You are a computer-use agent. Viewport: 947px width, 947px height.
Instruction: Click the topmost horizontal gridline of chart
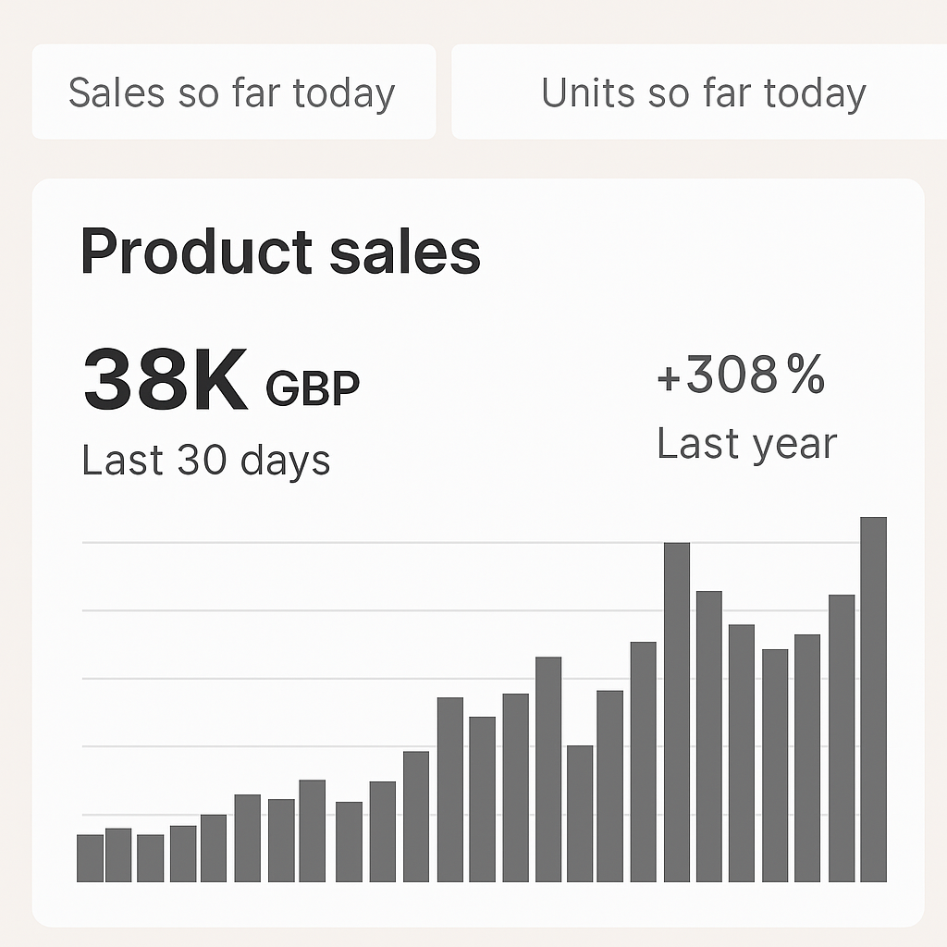pyautogui.click(x=370, y=543)
